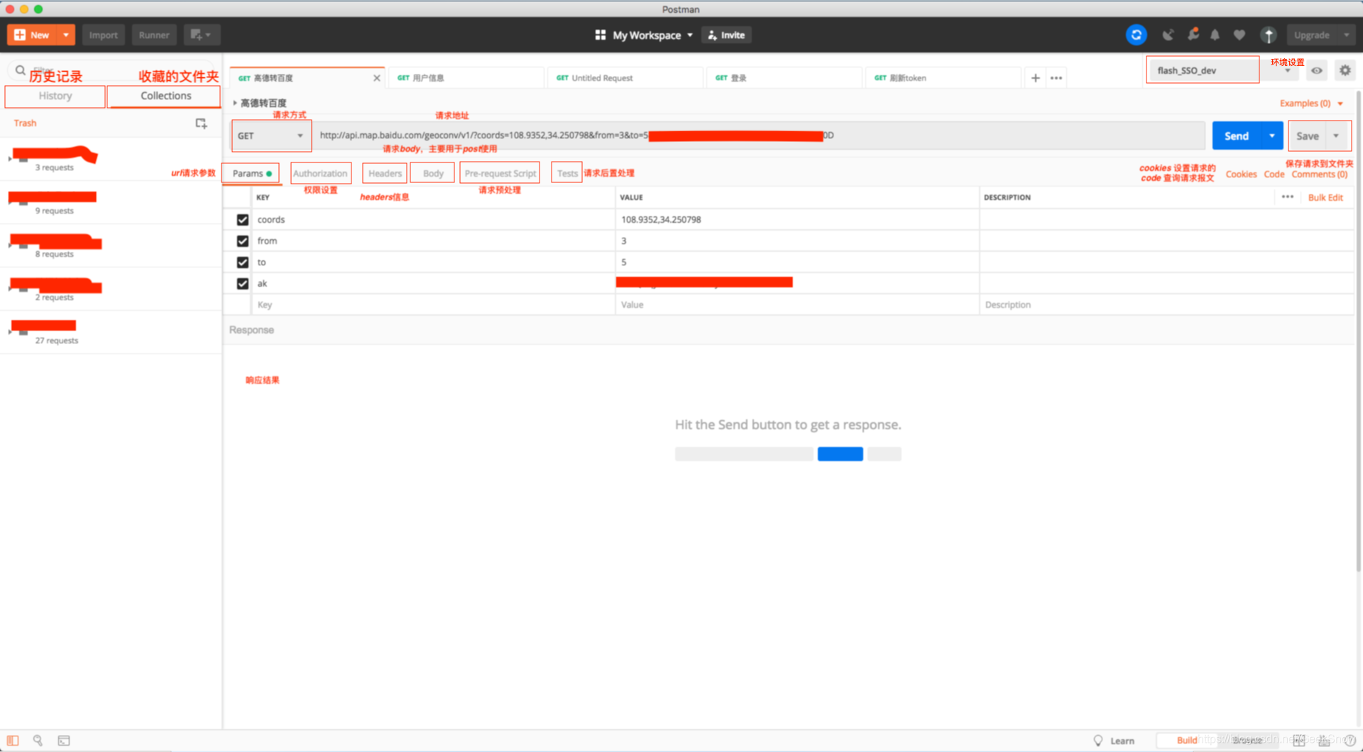Uncheck the to parameter checkbox
The width and height of the screenshot is (1363, 752).
pyautogui.click(x=243, y=262)
